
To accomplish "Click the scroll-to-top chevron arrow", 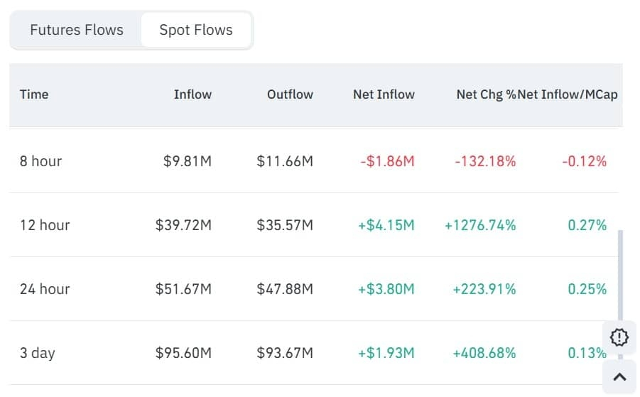I will coord(619,377).
